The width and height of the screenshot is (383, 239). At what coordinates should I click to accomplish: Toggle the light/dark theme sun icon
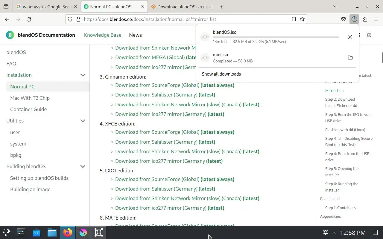369,35
